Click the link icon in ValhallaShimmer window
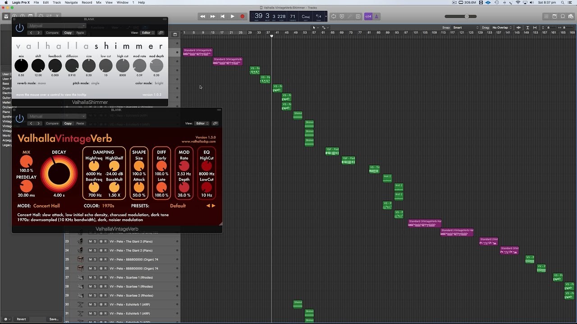 tap(161, 33)
